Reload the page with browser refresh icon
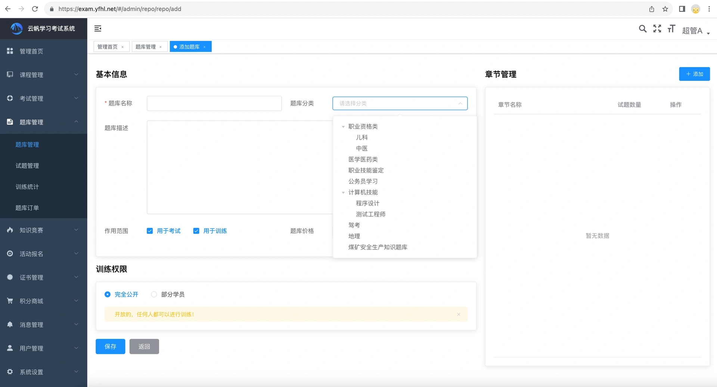 pos(35,9)
